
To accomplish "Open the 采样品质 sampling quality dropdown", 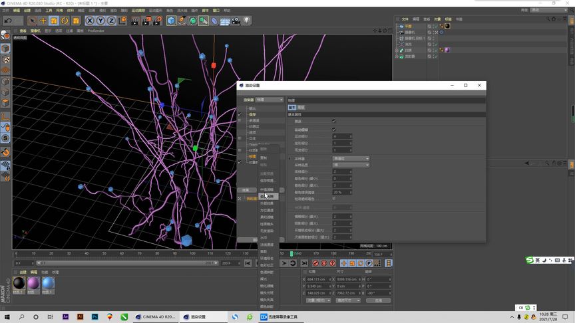I will pos(351,165).
